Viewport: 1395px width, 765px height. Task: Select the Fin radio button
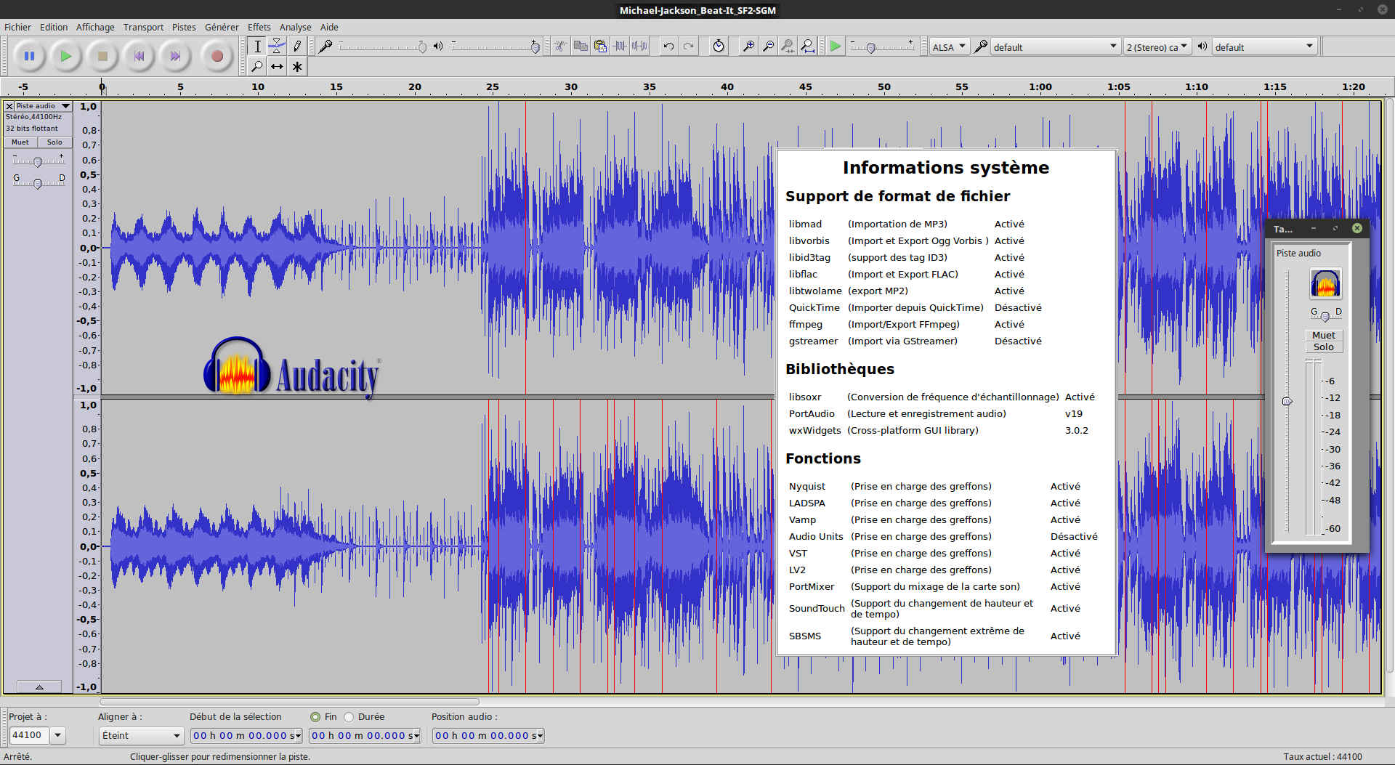tap(315, 717)
